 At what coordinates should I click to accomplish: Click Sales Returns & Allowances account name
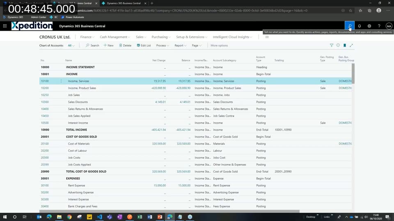[x=85, y=109]
